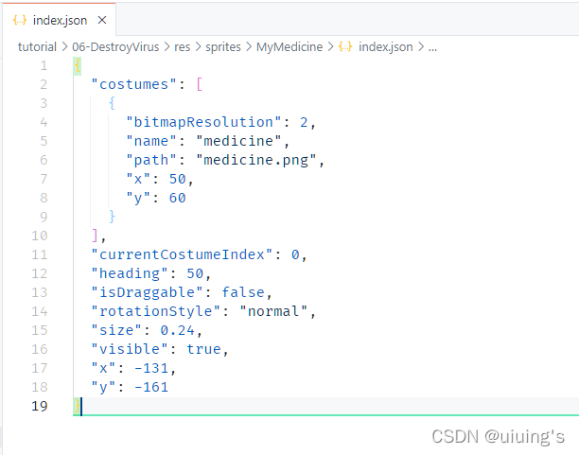Click the "visible" key text

(x=130, y=349)
